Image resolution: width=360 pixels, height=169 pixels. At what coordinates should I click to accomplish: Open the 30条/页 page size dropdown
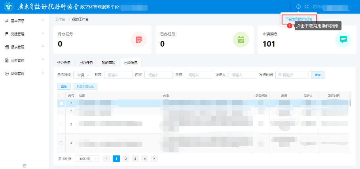point(87,158)
